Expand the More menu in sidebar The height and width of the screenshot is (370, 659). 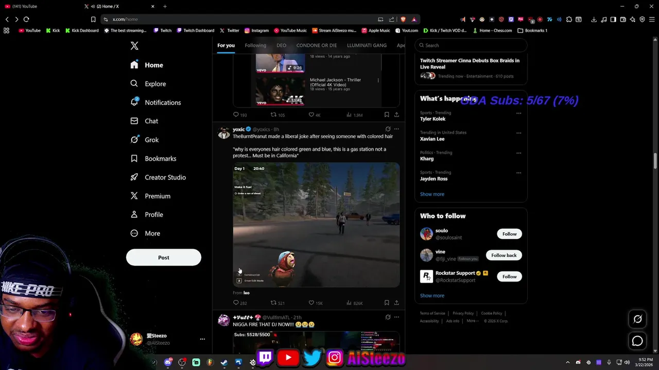pos(145,233)
